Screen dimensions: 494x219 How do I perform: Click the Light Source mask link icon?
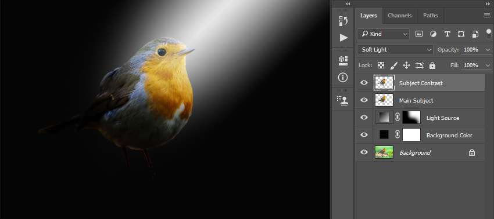point(398,118)
